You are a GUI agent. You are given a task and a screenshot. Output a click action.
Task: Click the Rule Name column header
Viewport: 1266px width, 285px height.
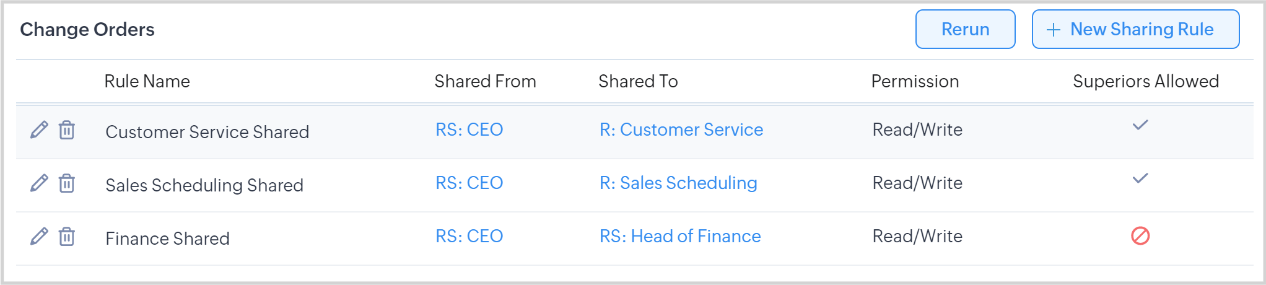(147, 81)
